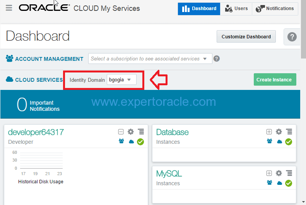Image resolution: width=306 pixels, height=205 pixels.
Task: Click users icon on Database card
Action: [270, 141]
